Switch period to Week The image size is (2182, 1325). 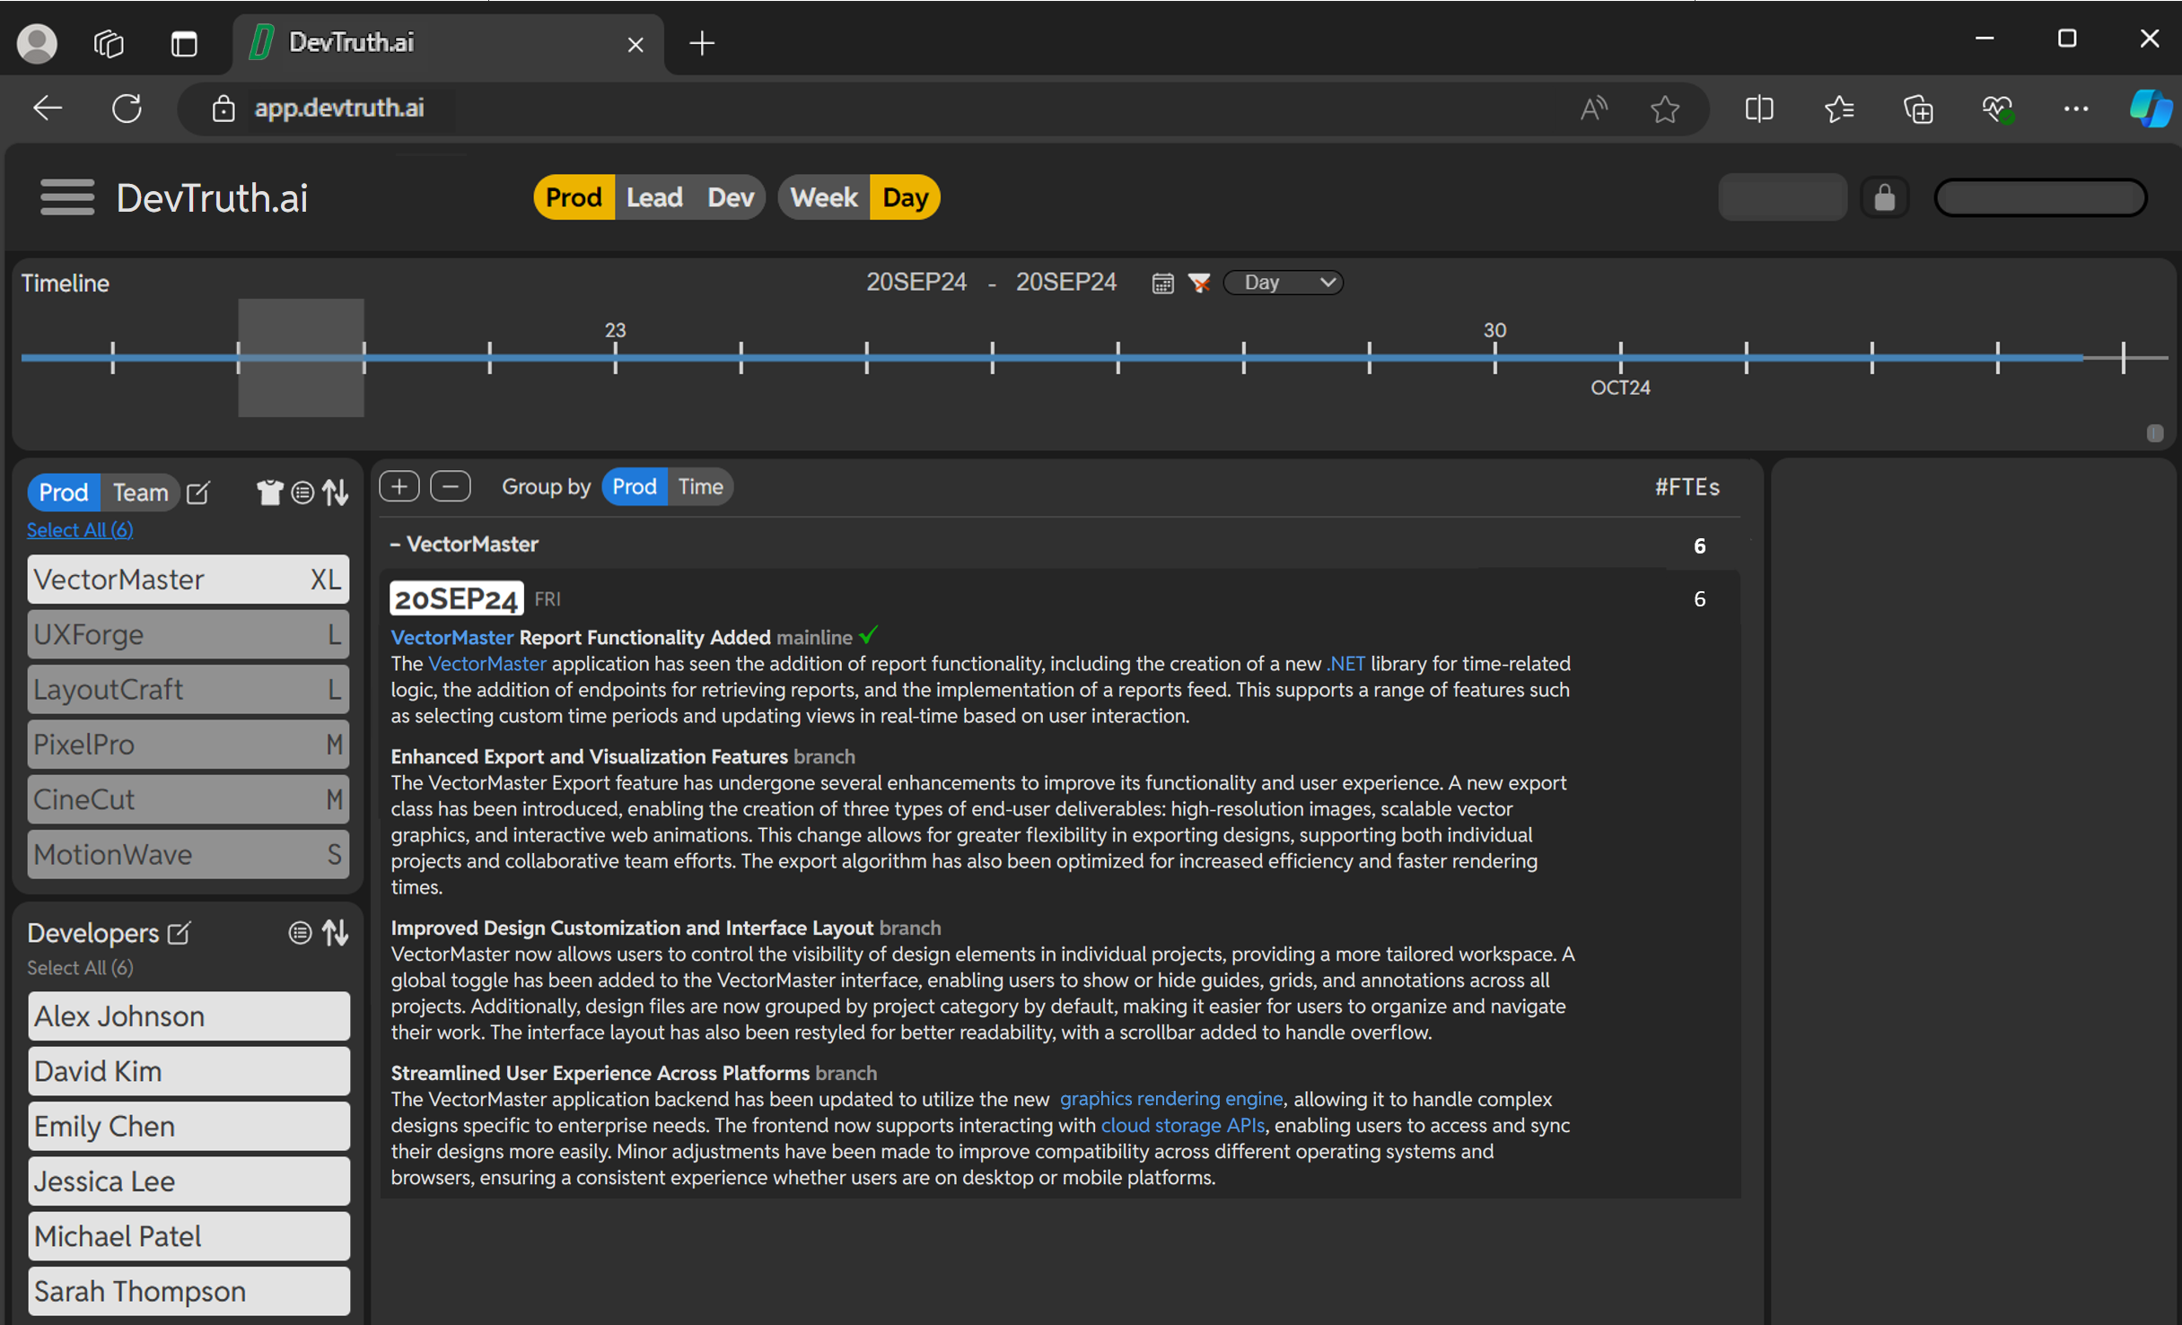point(823,197)
